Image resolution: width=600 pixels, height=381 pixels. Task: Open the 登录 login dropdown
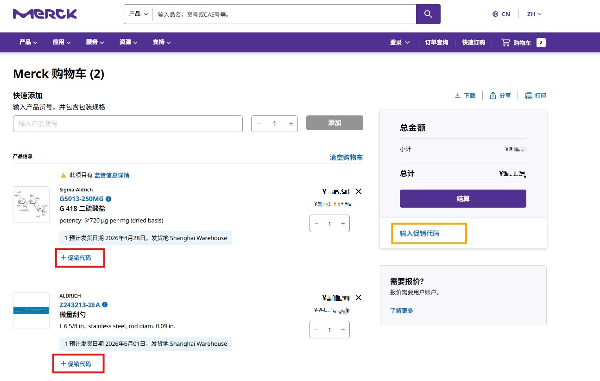400,42
